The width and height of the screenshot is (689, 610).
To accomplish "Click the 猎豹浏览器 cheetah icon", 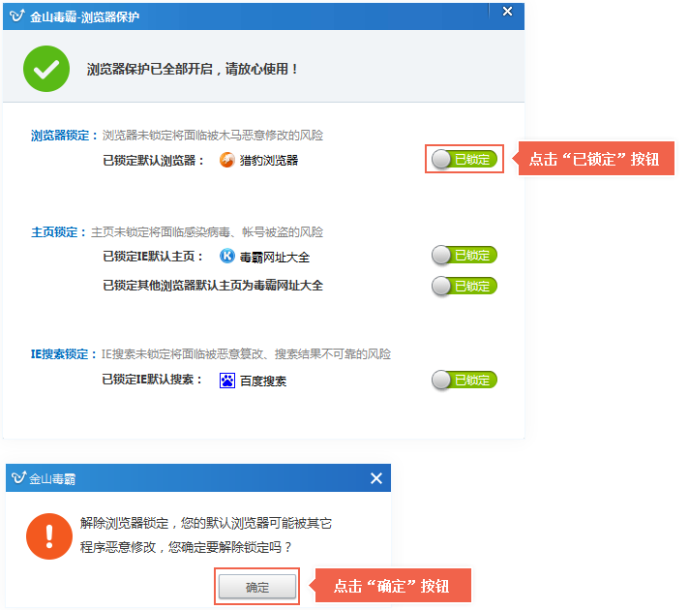I will tap(226, 160).
